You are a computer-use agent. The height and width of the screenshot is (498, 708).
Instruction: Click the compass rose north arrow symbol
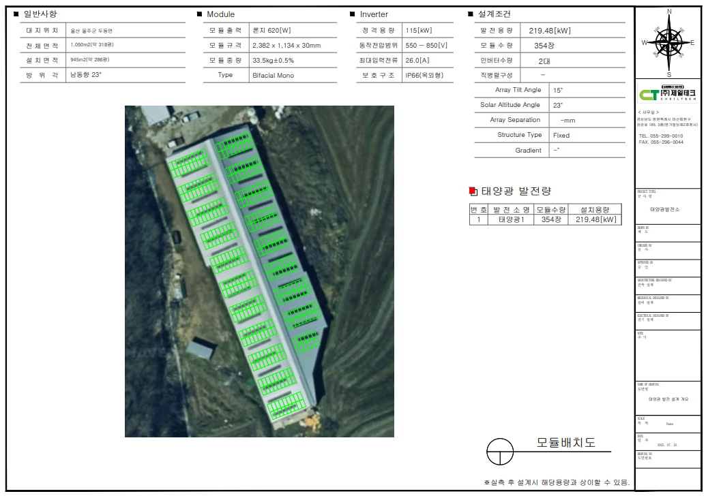668,43
